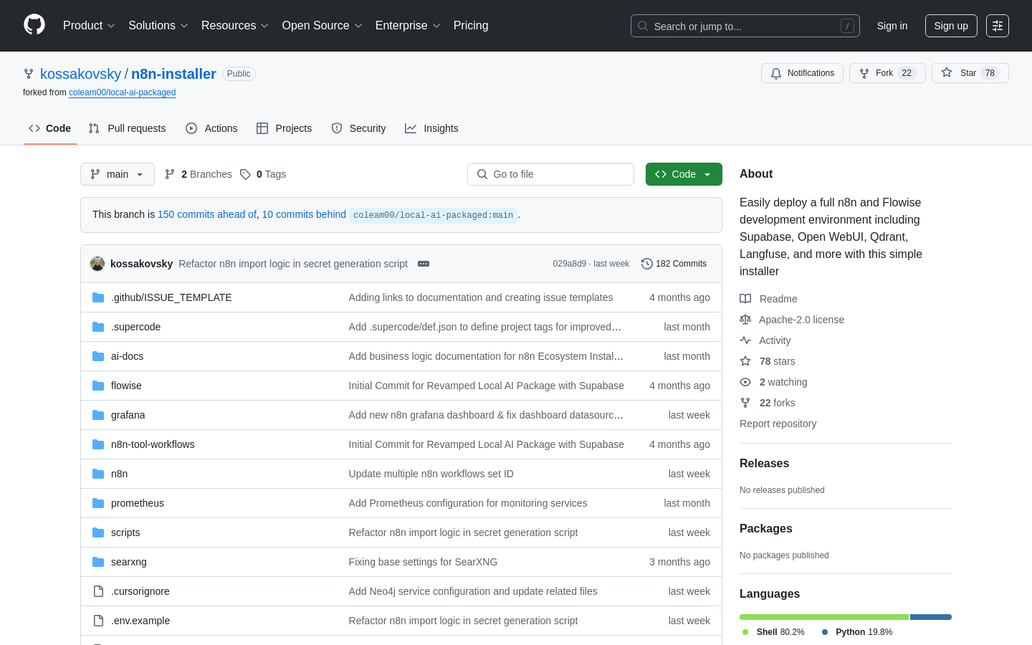Screen dimensions: 1032x645
Task: Click the Sign up button
Action: pyautogui.click(x=951, y=26)
